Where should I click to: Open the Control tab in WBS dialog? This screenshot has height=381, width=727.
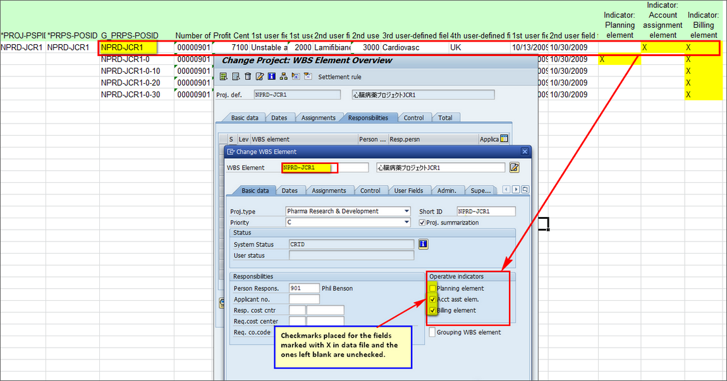(370, 190)
